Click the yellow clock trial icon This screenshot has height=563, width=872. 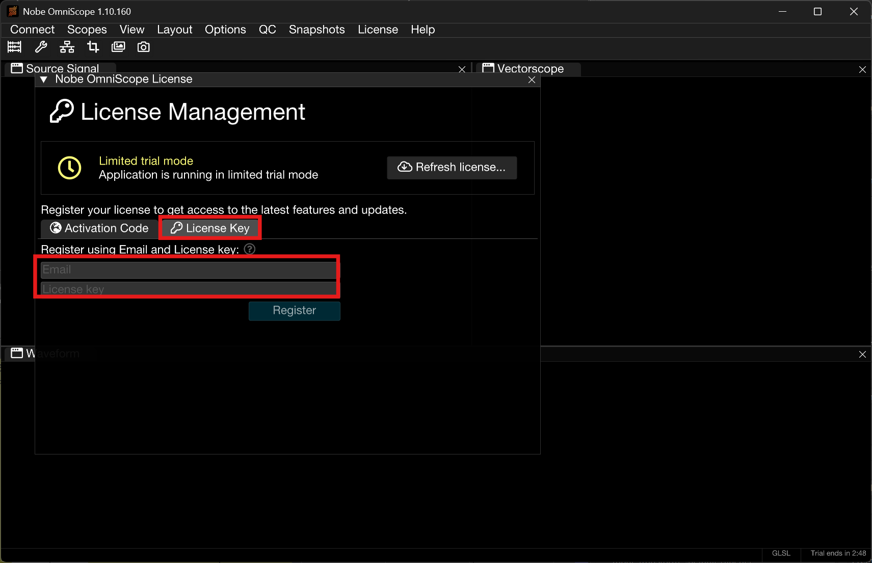coord(69,168)
